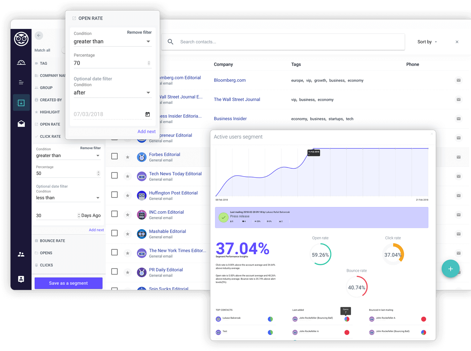Select the Huffington Post Editorial checkbox
Screen dimensions: 471x351
[115, 195]
